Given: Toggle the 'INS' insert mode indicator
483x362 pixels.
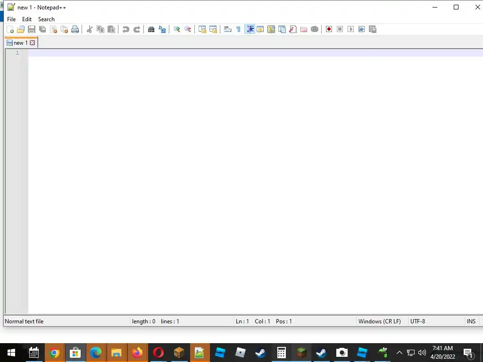Looking at the screenshot, I should pos(471,321).
